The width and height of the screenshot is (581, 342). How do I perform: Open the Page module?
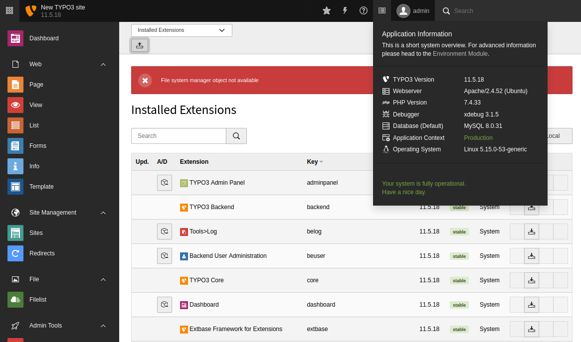[59, 85]
